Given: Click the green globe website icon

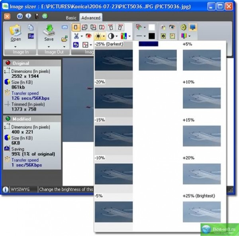Looking at the screenshot, I should 45,16.
